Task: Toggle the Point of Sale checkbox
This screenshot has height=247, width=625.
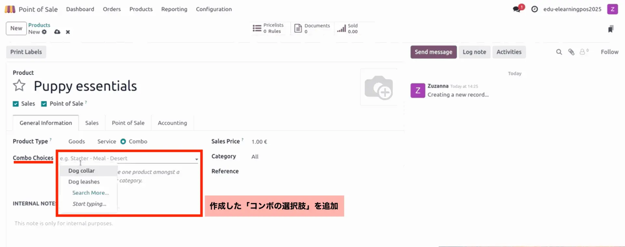Action: (44, 104)
